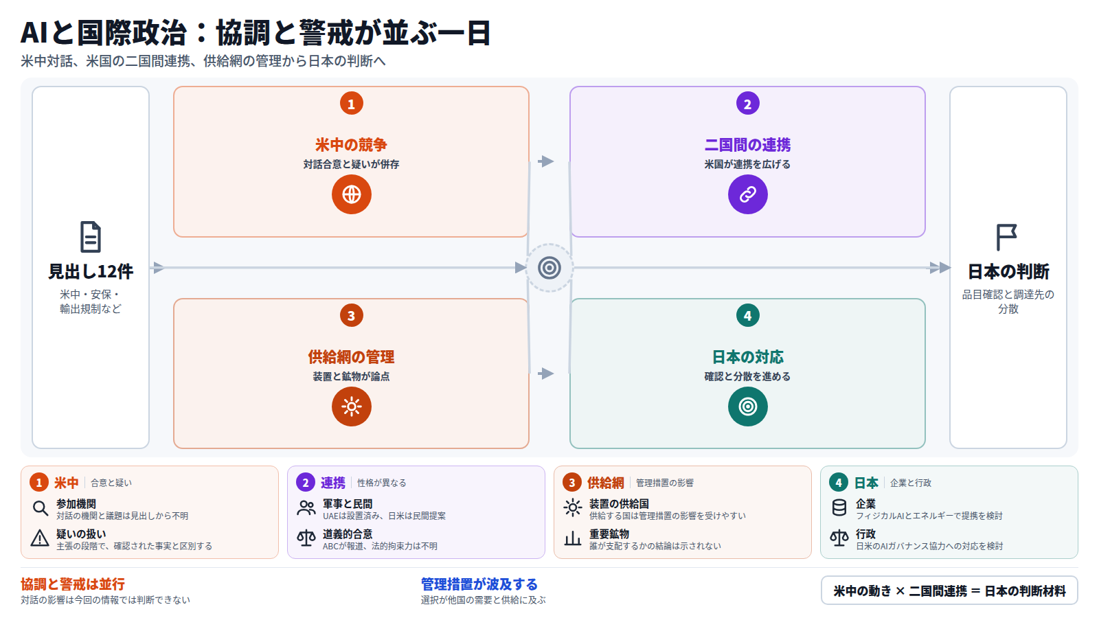The image size is (1099, 618).
Task: Click the 協調と警戒は並行 heading
Action: [73, 584]
